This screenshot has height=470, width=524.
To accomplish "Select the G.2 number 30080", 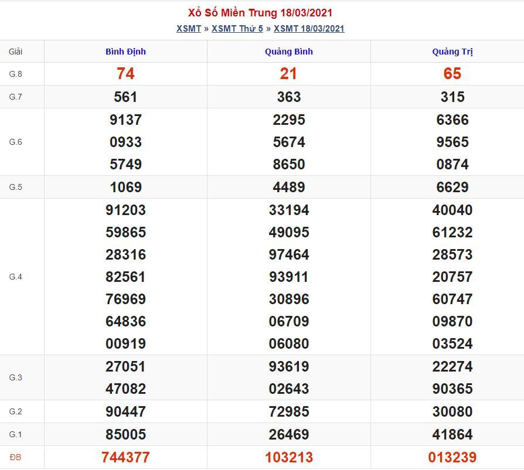I will [452, 411].
